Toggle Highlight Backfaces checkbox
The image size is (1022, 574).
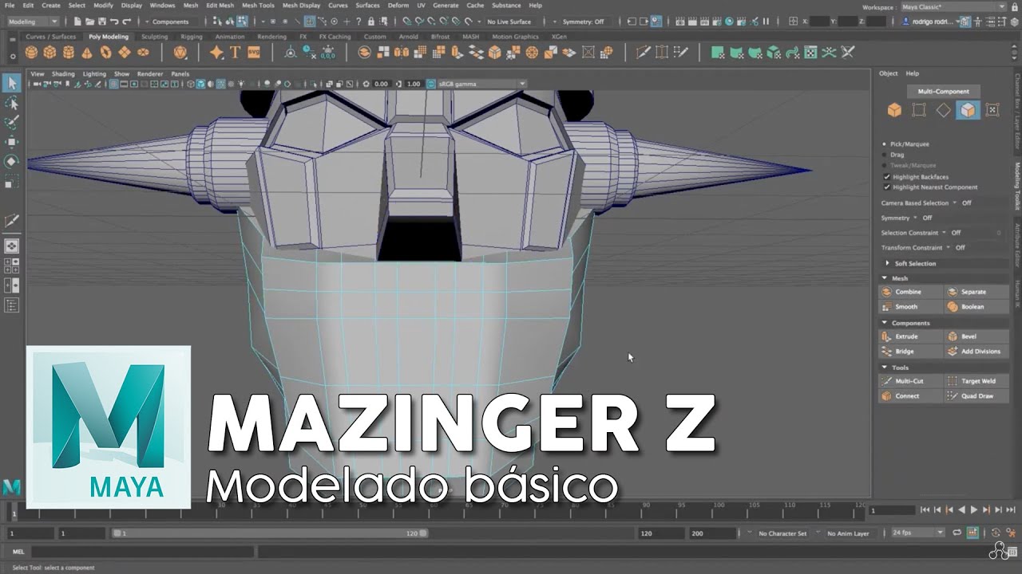(886, 176)
